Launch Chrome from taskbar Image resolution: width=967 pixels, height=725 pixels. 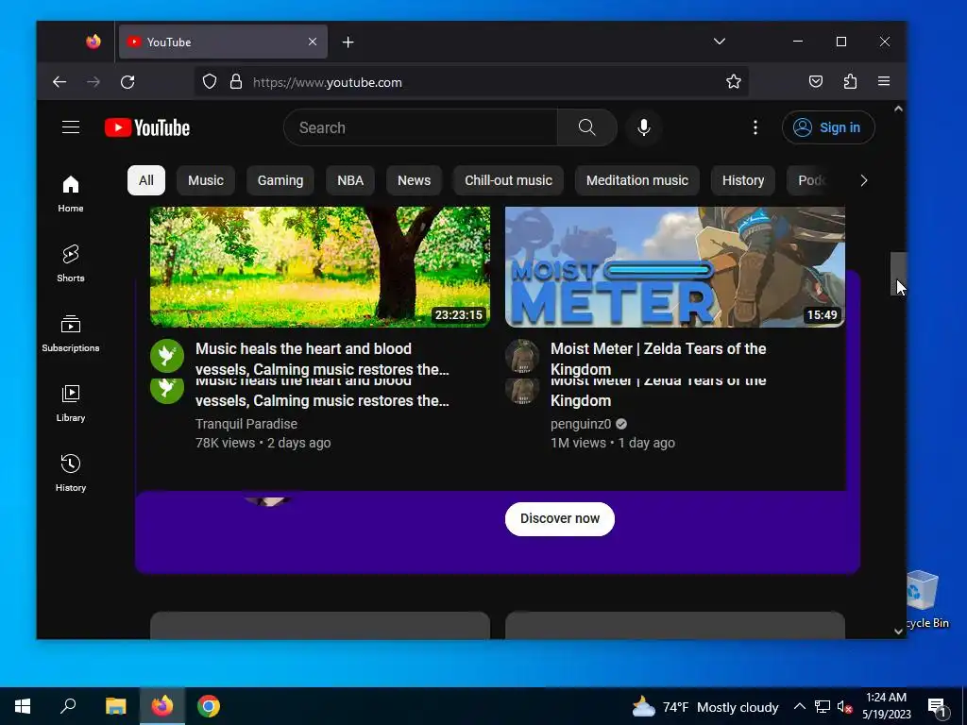point(209,706)
